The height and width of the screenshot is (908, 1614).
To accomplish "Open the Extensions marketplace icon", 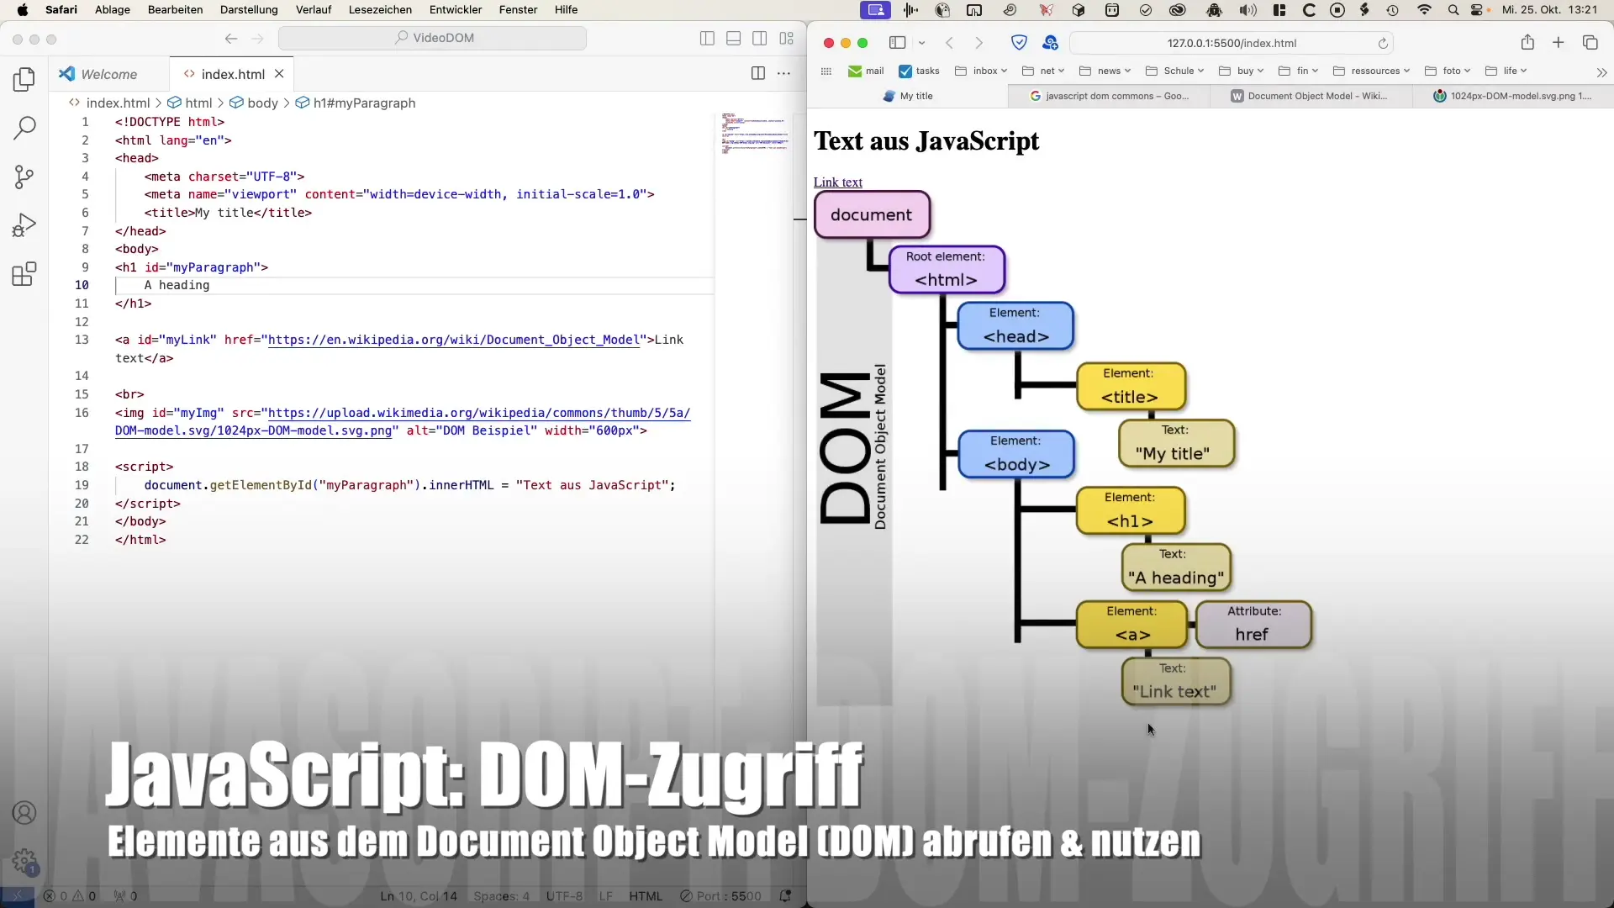I will [x=24, y=274].
